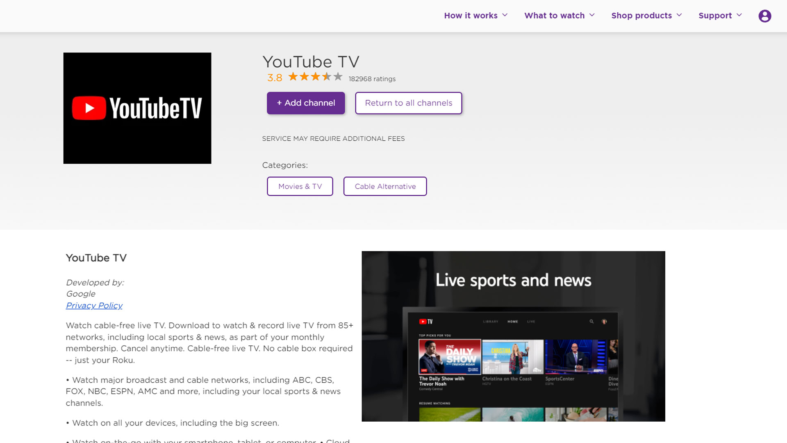Screen dimensions: 787x443
Task: Expand the What to watch chevron
Action: click(x=592, y=15)
